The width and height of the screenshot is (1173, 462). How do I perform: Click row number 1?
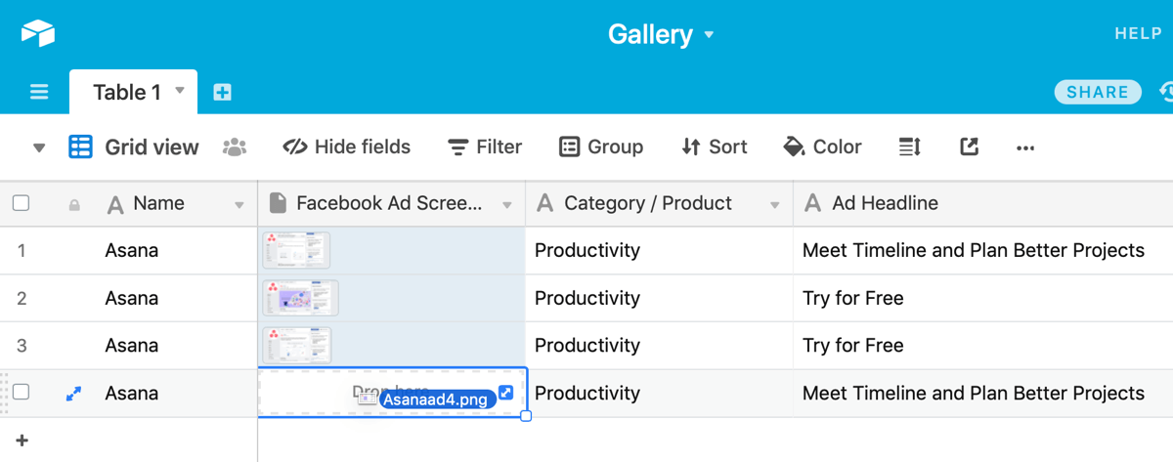pyautogui.click(x=22, y=250)
